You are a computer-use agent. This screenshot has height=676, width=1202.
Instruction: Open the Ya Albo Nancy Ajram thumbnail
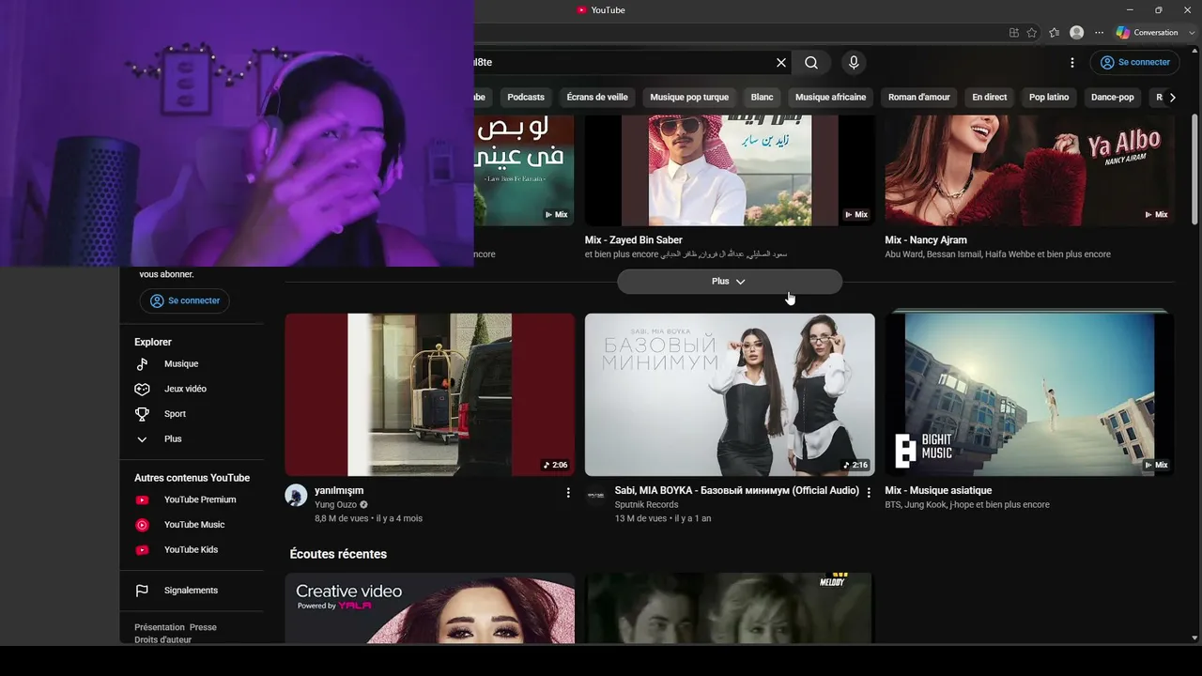point(1029,170)
